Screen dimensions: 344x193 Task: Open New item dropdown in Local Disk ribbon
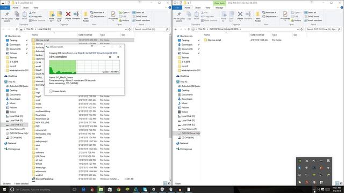pyautogui.click(x=97, y=12)
